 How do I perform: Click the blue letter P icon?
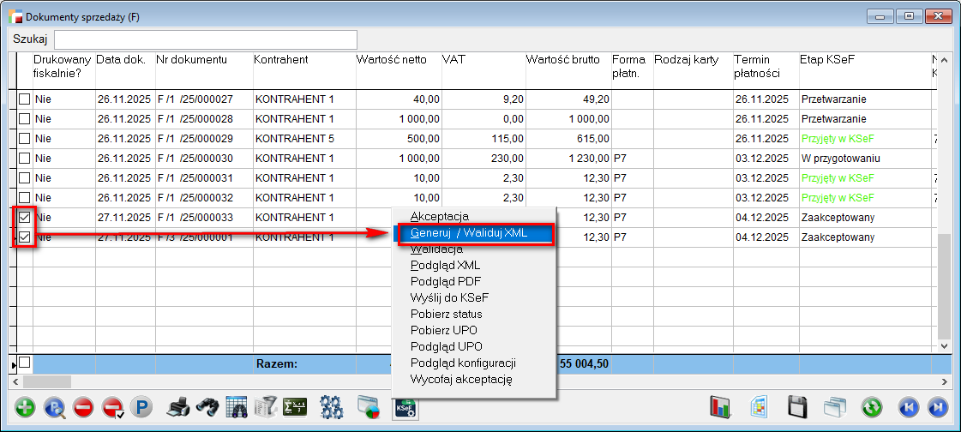(x=140, y=408)
